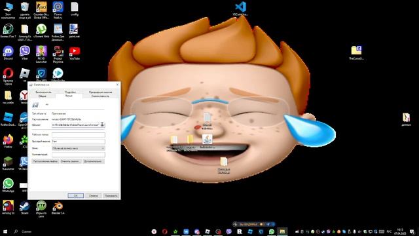Image resolution: width=419 pixels, height=236 pixels.
Task: Click the Target path input field
Action: (79, 125)
